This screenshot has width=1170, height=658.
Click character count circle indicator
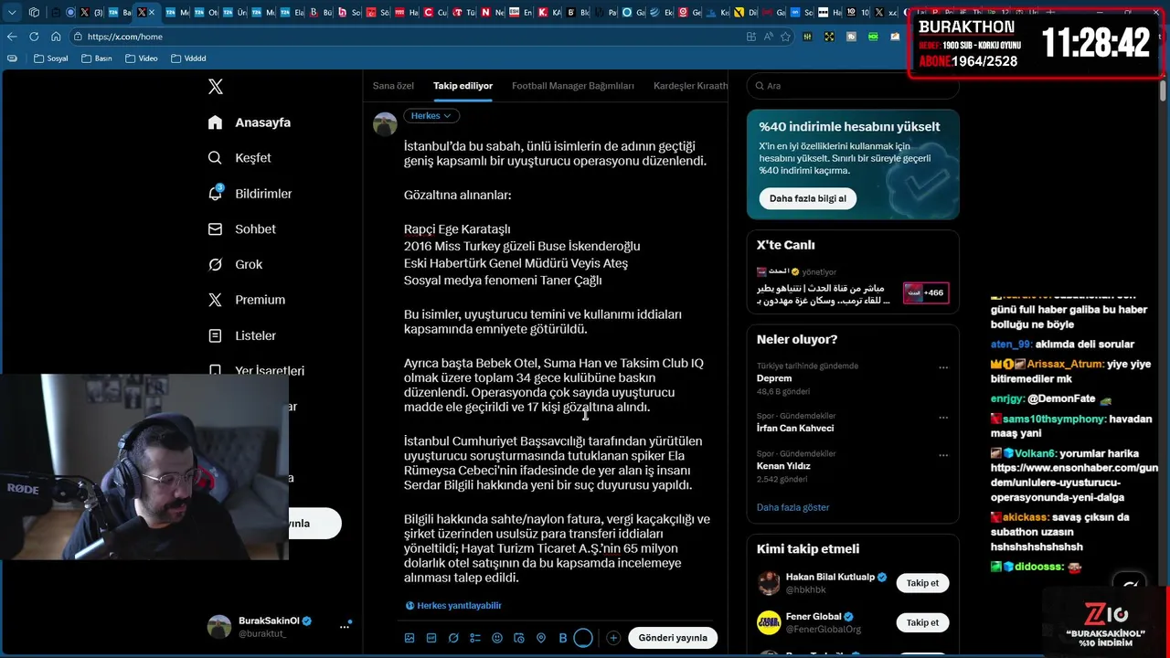point(583,638)
